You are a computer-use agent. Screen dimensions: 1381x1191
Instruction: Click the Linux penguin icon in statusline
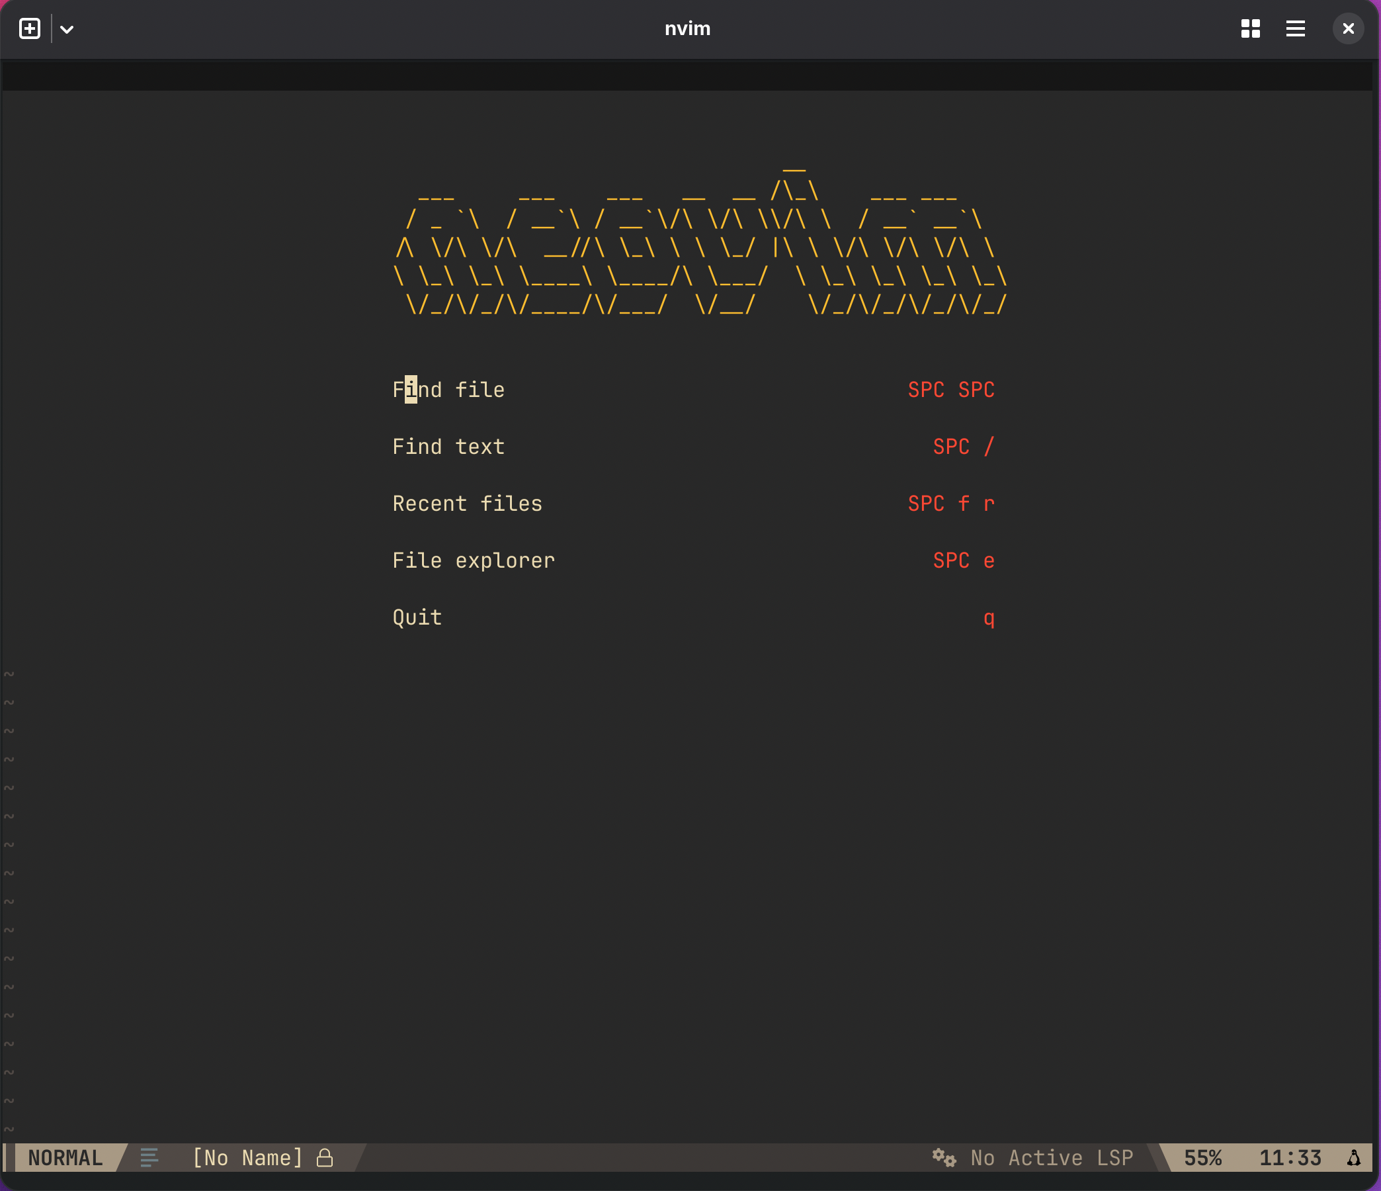coord(1353,1158)
